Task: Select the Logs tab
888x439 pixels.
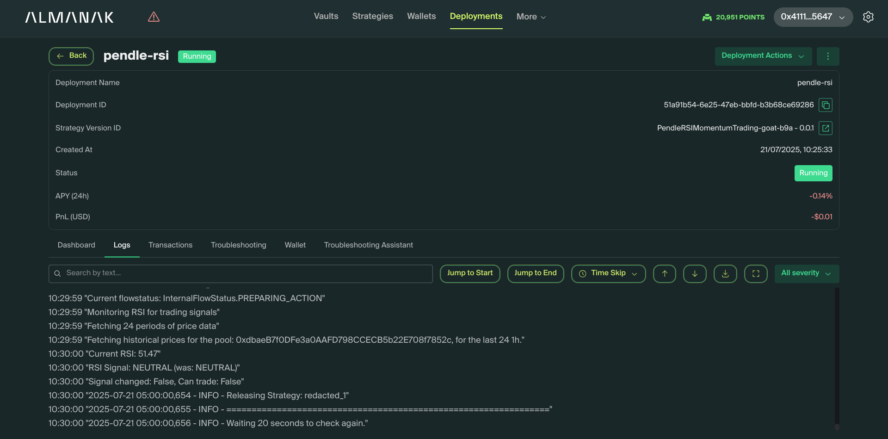Action: click(122, 245)
